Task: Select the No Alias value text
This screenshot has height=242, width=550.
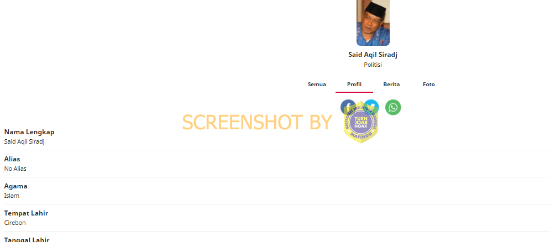Action: [x=15, y=169]
